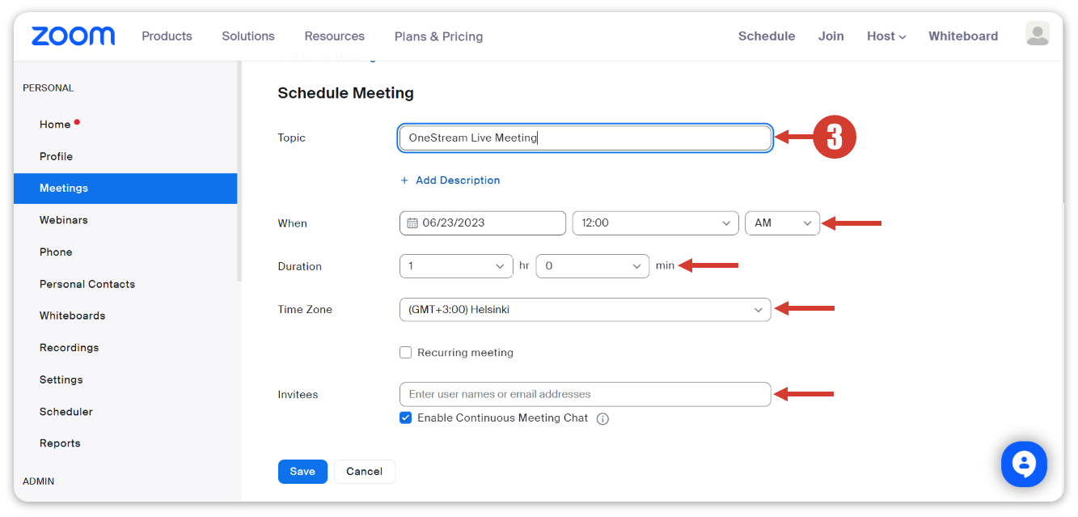Screen dimensions: 1078x517
Task: Open the 12:00 time dropdown
Action: point(655,223)
